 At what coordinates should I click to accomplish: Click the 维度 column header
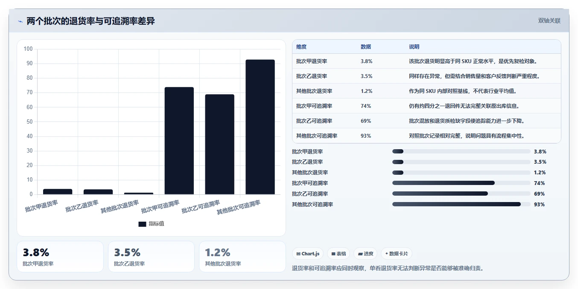301,47
